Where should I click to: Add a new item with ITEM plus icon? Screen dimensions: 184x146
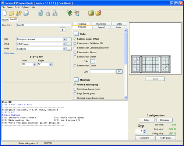coord(91,13)
